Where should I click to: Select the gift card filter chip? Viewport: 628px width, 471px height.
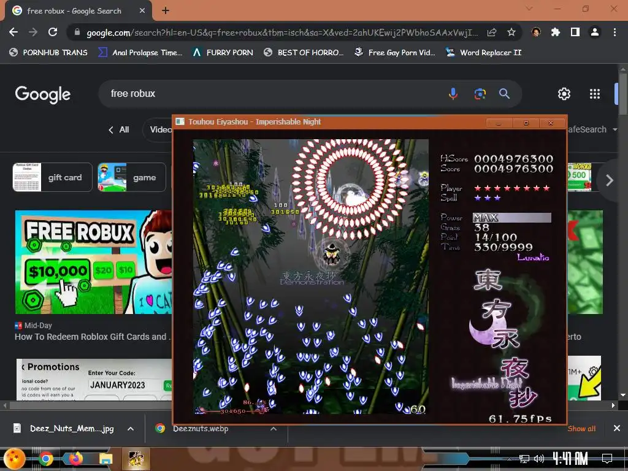click(53, 177)
